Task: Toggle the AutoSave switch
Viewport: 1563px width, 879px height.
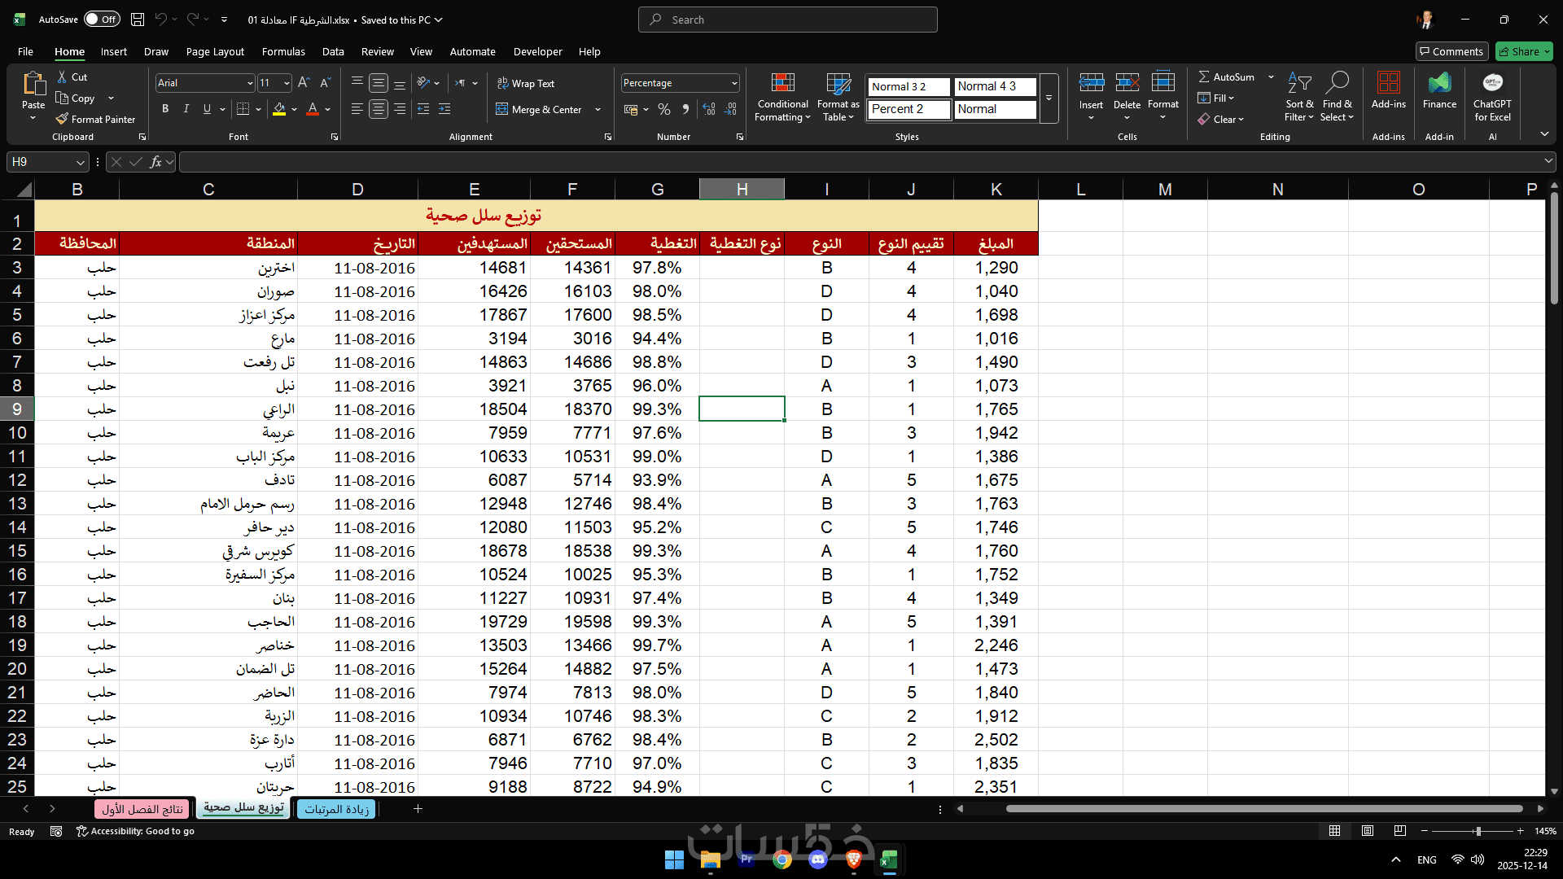Action: click(x=102, y=20)
